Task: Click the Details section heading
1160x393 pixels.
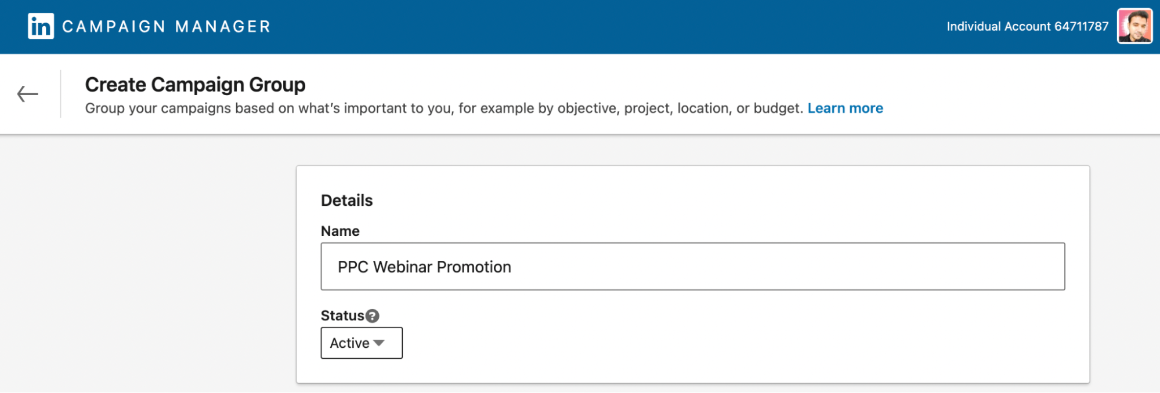Action: point(346,201)
